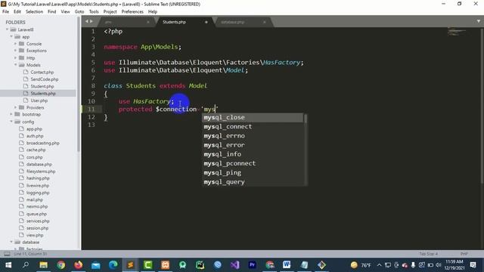Open File Explorer from taskbar
484x272 pixels.
click(x=43, y=265)
